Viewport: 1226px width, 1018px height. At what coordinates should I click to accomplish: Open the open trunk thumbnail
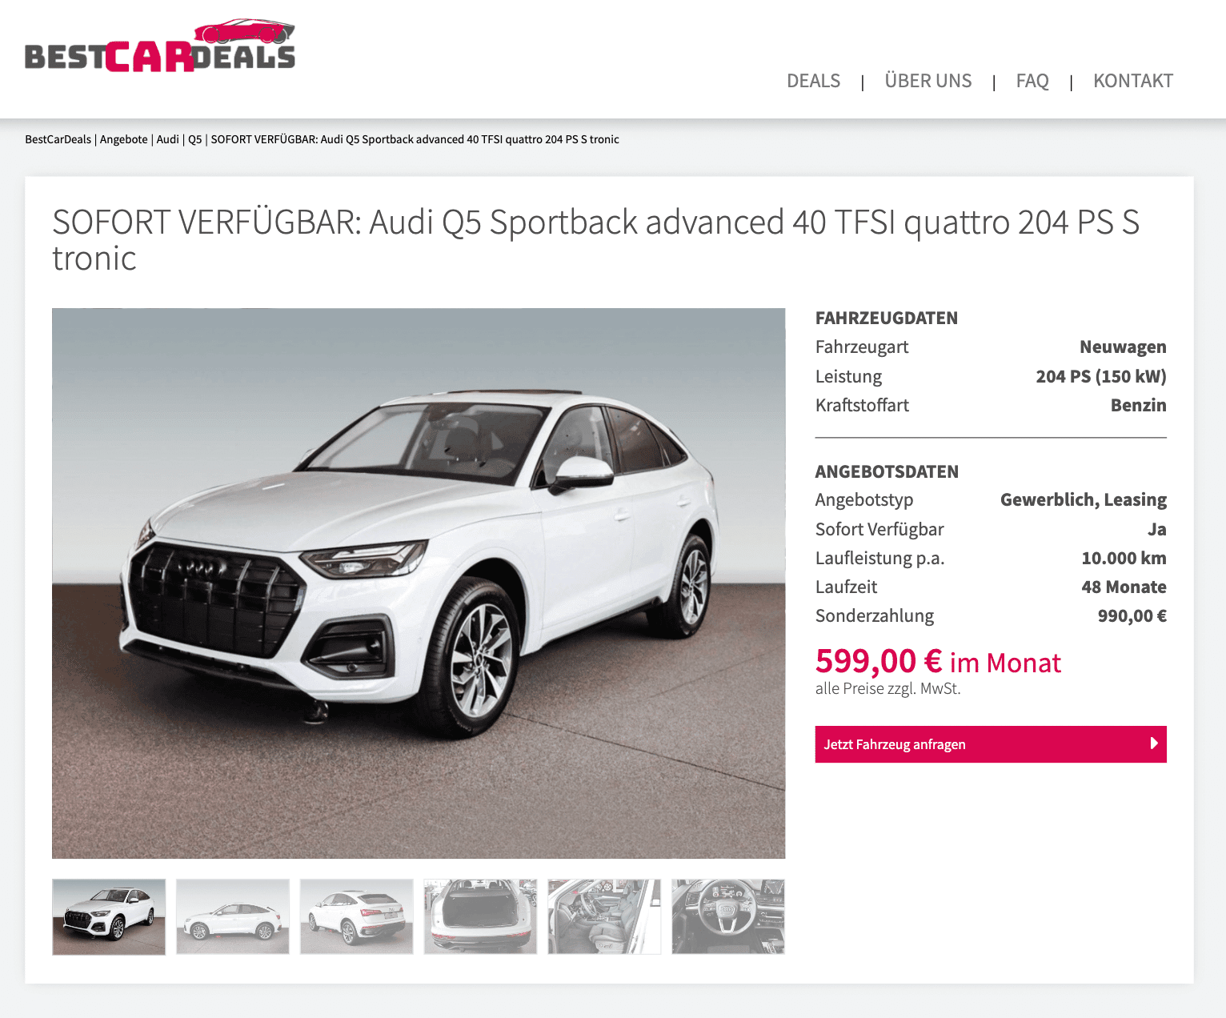[x=480, y=916]
